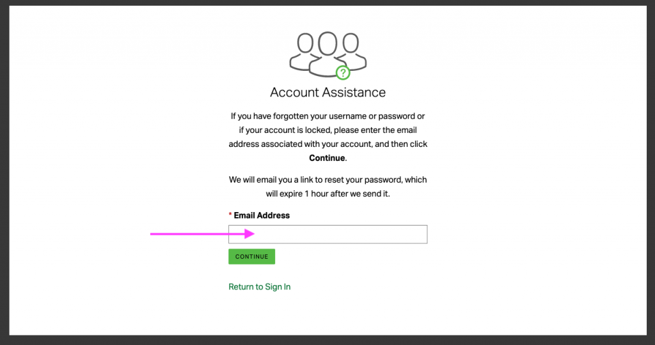Click the center person silhouette's head

pyautogui.click(x=327, y=43)
